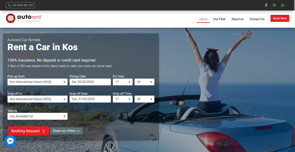Open the Our Fleet menu item
Image resolution: width=295 pixels, height=152 pixels.
point(219,19)
